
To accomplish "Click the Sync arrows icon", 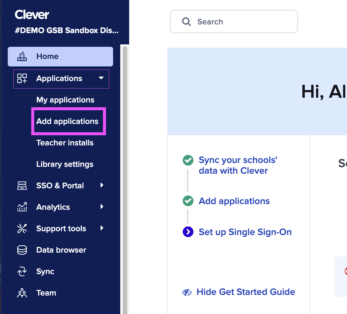I will [22, 271].
